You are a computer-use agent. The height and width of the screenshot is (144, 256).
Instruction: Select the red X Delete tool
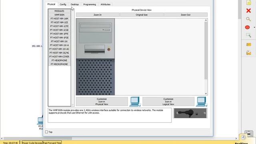248,11
